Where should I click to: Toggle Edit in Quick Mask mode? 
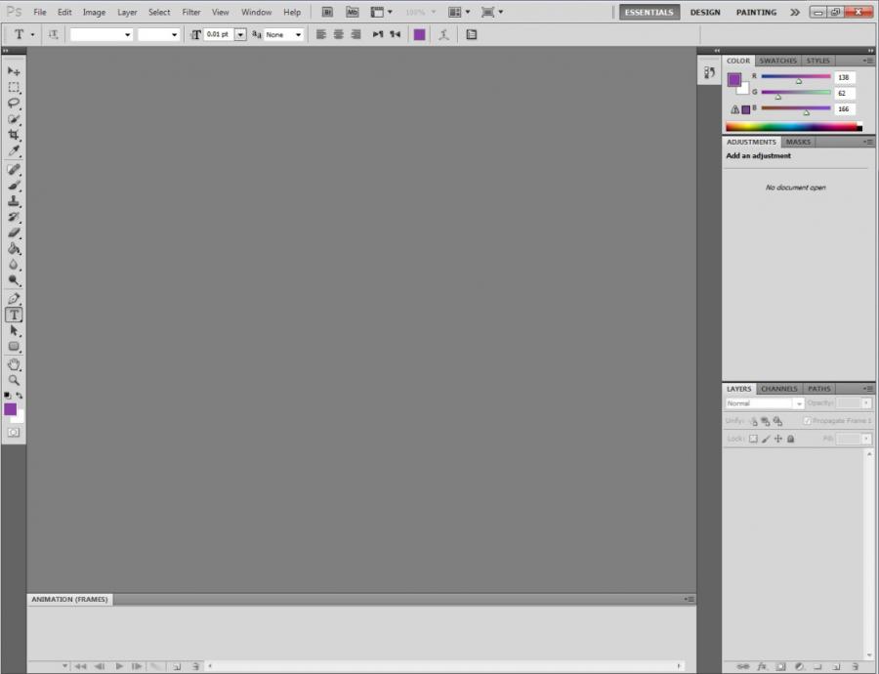tap(14, 433)
